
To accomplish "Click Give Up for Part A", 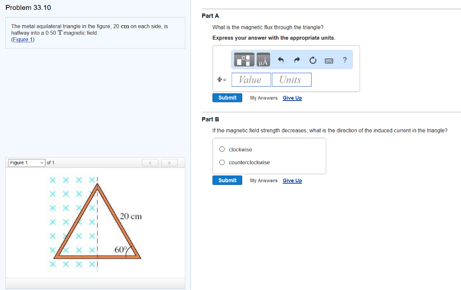I will point(292,98).
